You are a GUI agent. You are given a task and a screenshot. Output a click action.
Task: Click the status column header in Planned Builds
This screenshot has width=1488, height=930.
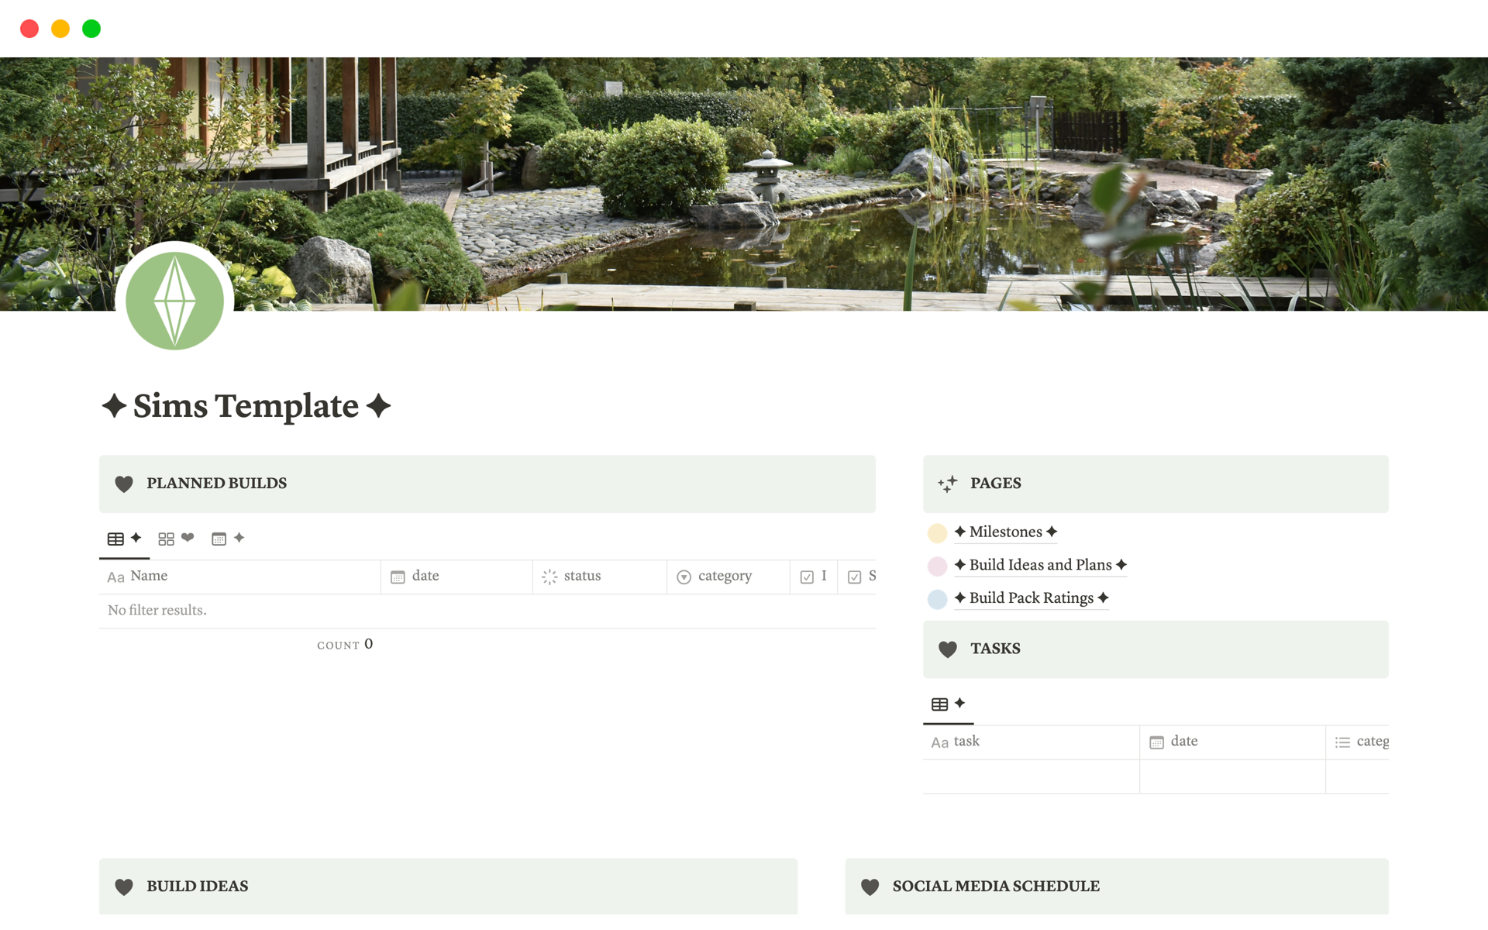pyautogui.click(x=583, y=575)
